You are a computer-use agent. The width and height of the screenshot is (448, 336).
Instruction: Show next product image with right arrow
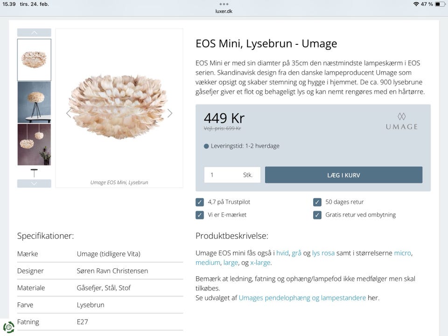tap(170, 113)
